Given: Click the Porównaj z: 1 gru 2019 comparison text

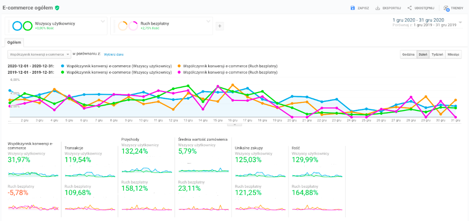Looking at the screenshot, I should tap(424, 25).
